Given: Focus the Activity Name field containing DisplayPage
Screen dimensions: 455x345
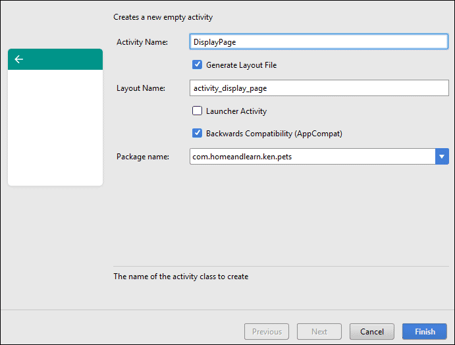Looking at the screenshot, I should (319, 41).
